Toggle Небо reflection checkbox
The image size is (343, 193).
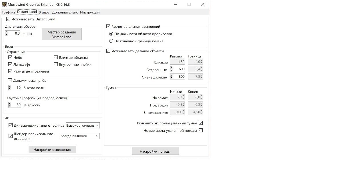(10, 57)
